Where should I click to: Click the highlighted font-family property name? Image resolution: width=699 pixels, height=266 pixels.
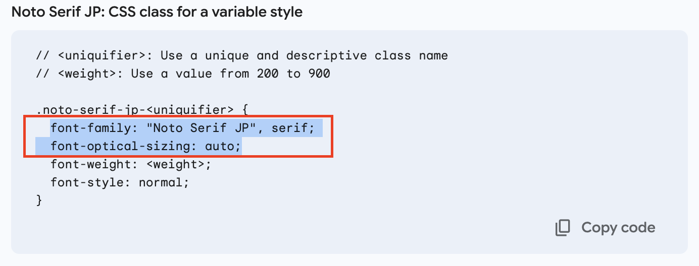click(91, 128)
